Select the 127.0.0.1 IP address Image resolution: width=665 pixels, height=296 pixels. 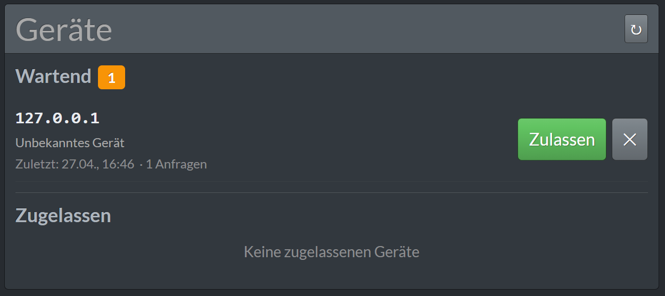pyautogui.click(x=58, y=118)
